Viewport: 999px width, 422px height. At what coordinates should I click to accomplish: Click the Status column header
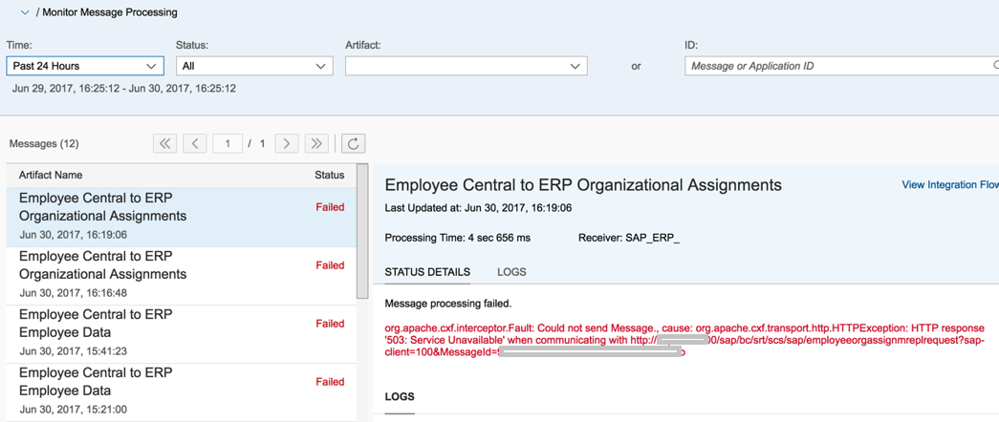coord(330,175)
